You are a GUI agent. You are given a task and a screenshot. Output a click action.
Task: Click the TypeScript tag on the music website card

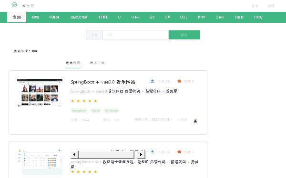(x=112, y=111)
